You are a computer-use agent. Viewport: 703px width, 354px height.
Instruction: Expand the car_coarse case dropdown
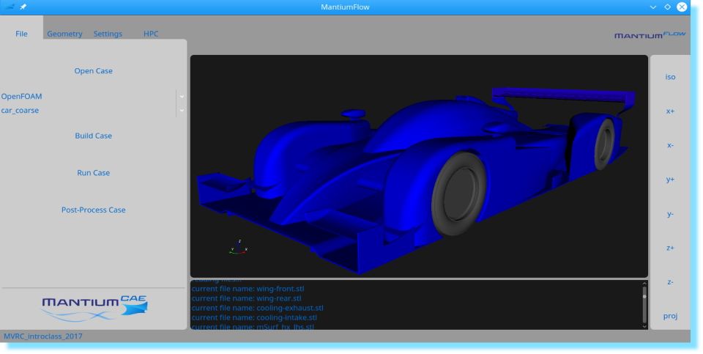182,111
